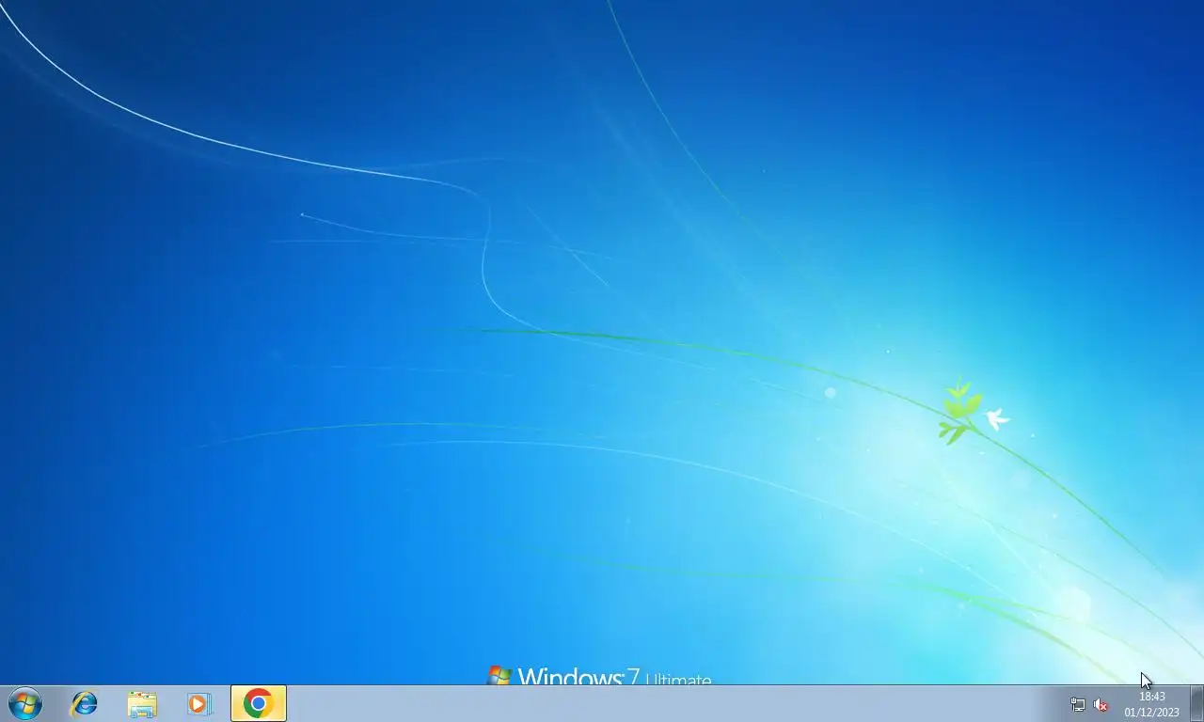Switch to Google Chrome taskbar button
Viewport: 1204px width, 722px height.
point(258,703)
